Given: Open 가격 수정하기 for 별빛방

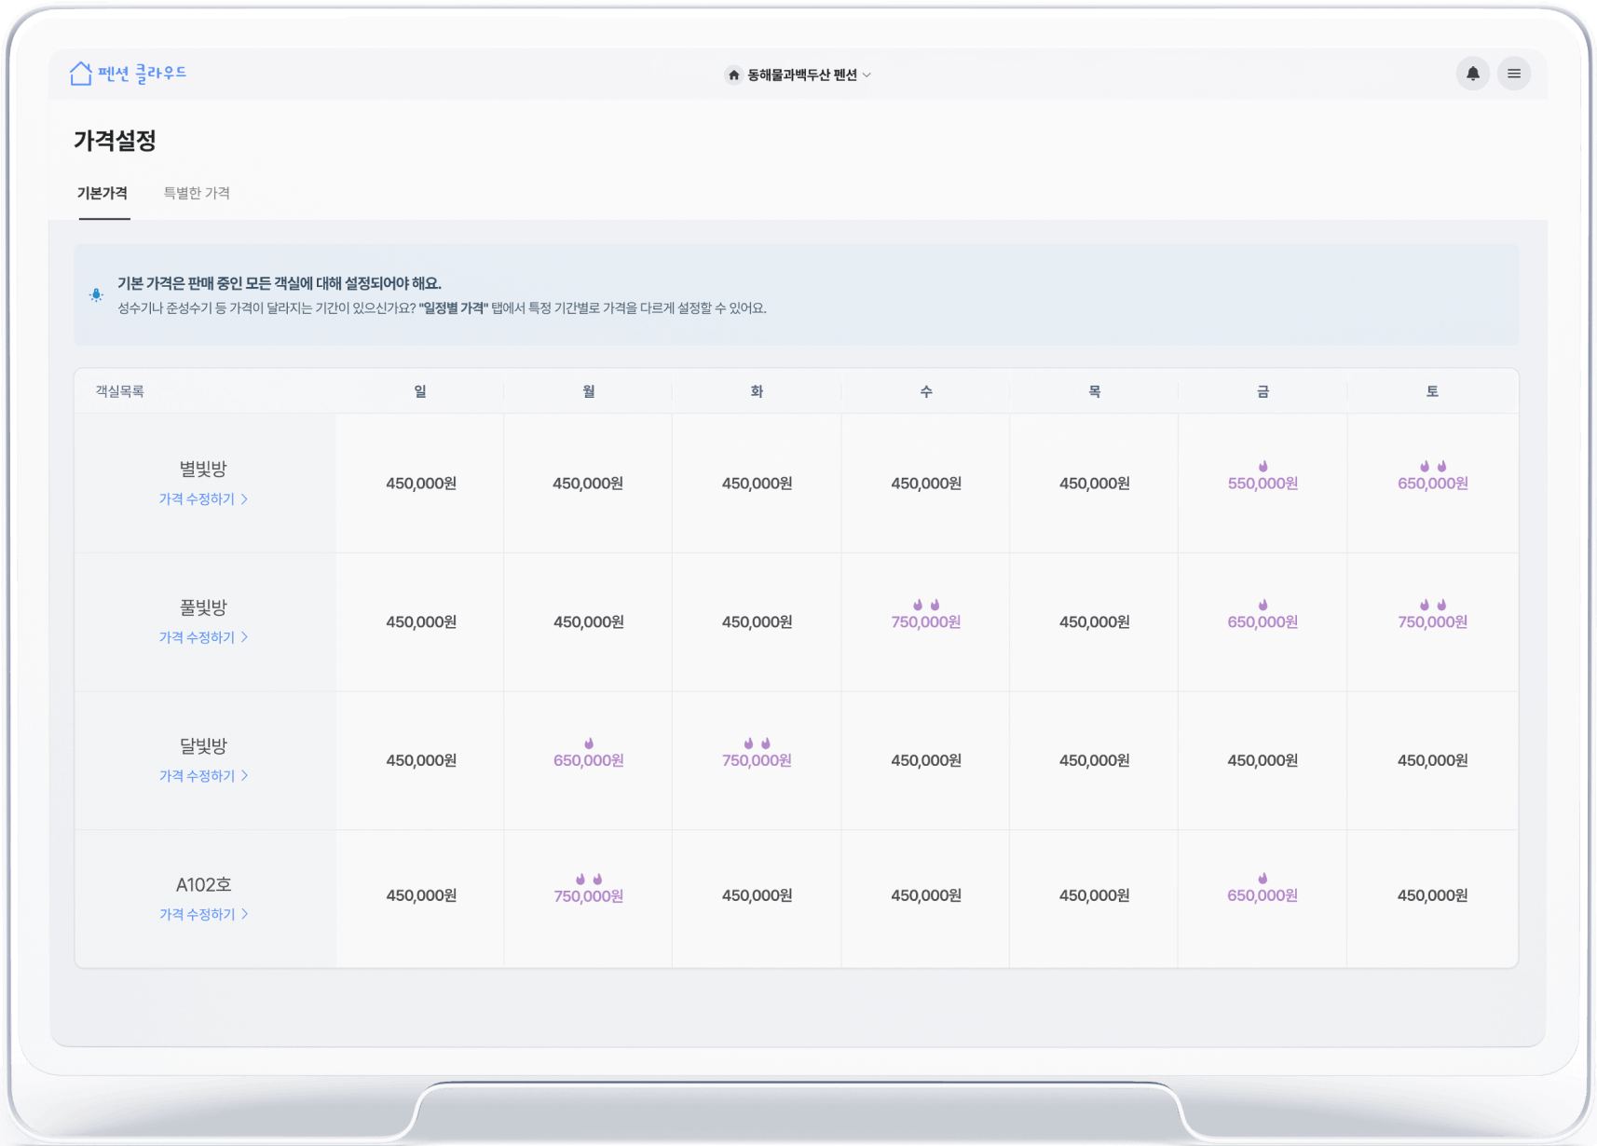Looking at the screenshot, I should click(203, 499).
